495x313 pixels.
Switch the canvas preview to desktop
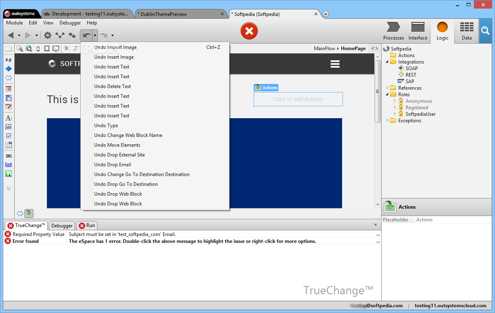click(56, 48)
